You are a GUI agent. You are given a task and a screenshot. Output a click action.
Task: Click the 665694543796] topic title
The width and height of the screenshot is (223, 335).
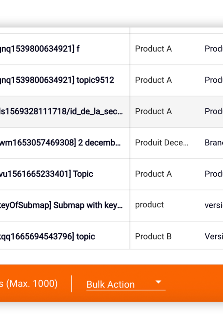click(47, 236)
